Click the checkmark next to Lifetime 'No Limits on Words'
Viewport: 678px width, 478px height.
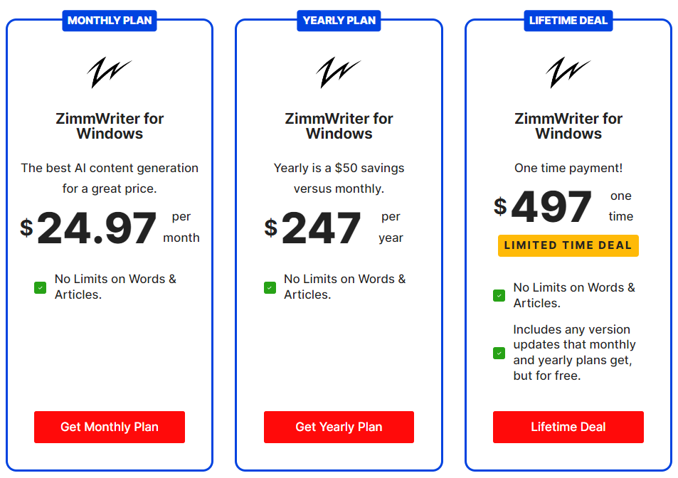click(x=498, y=295)
